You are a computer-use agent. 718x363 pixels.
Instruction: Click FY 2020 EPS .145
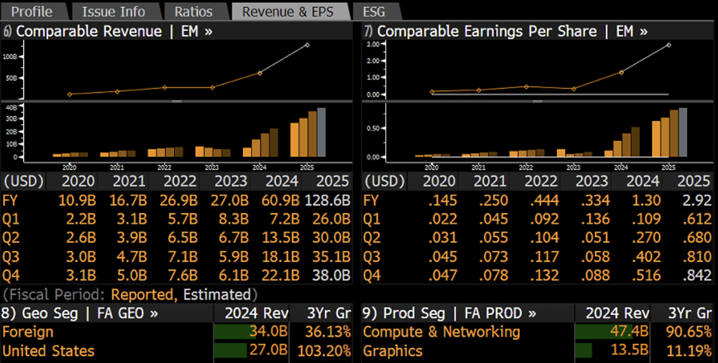pyautogui.click(x=443, y=200)
